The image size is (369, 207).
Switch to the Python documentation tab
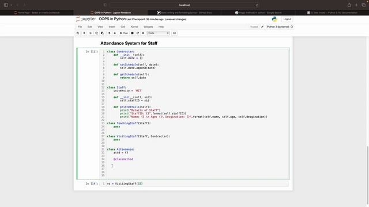[x=332, y=13]
